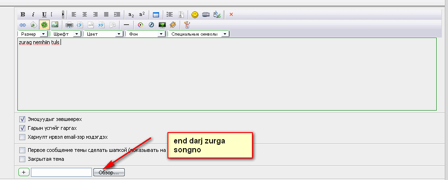Screen dimensions: 448x180
Task: Add another attachment with plus button
Action: click(24, 172)
